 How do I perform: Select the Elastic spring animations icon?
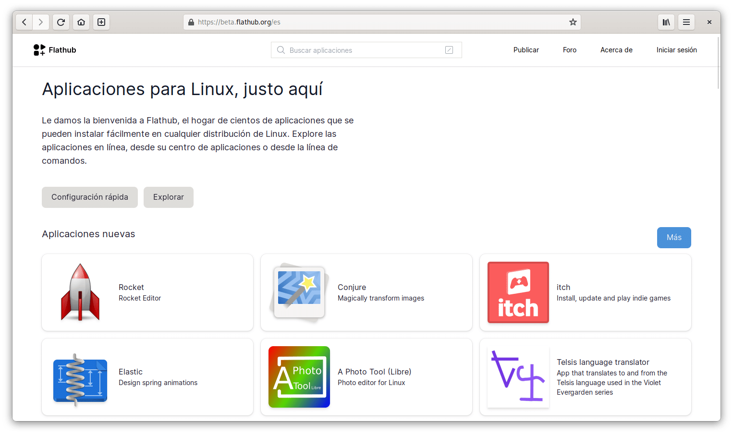pyautogui.click(x=80, y=376)
